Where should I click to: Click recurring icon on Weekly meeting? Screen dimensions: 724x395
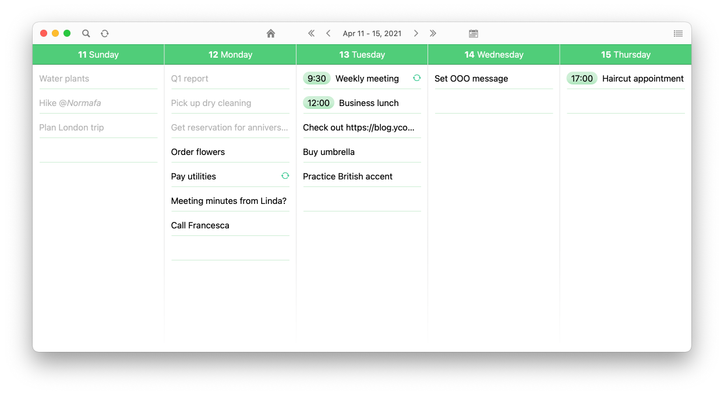[416, 78]
